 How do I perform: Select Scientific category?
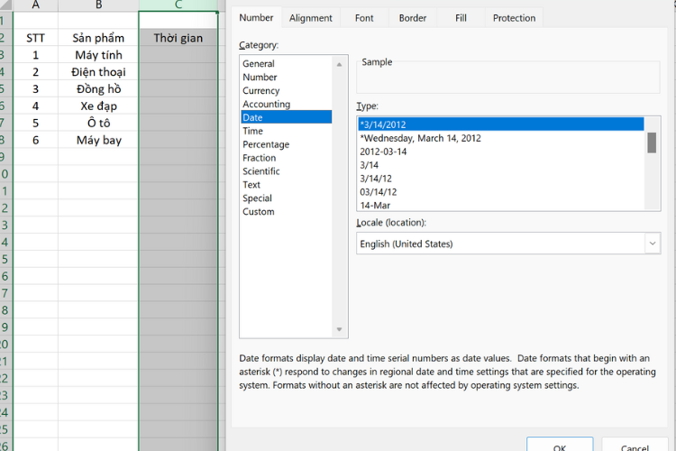[x=287, y=171]
